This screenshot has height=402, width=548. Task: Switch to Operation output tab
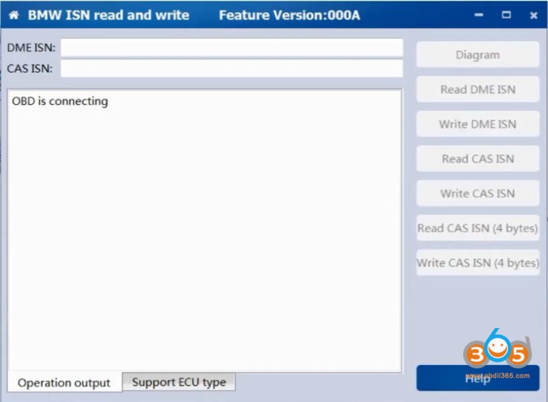(x=64, y=383)
